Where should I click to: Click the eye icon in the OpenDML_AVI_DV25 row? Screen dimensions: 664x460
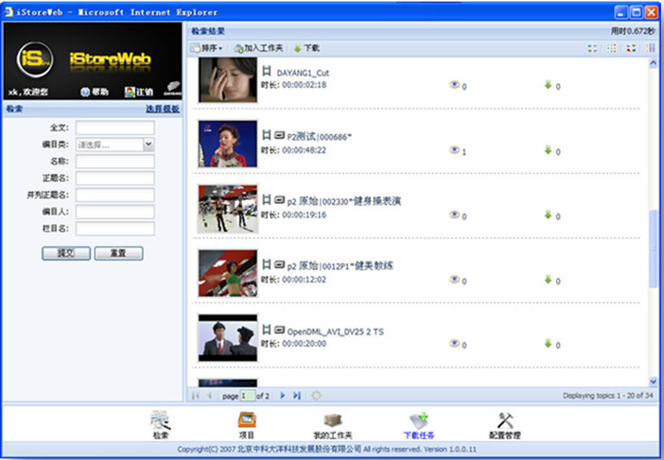(x=454, y=344)
